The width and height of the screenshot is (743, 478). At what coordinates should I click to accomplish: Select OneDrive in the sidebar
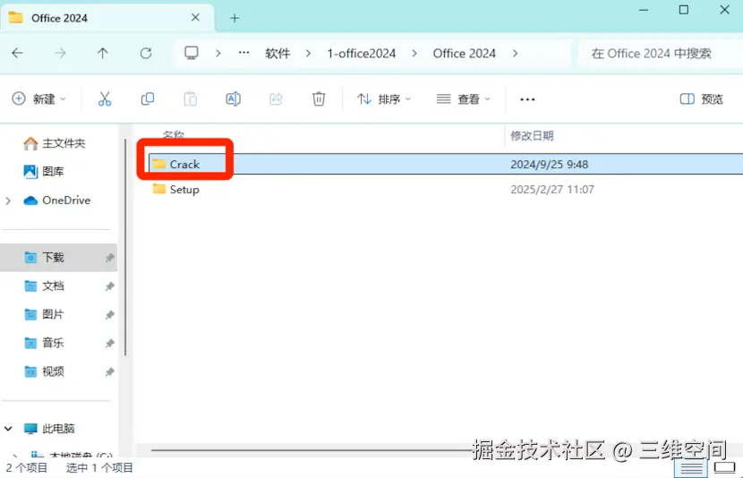pyautogui.click(x=57, y=201)
